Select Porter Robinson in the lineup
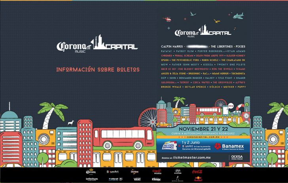 click(x=211, y=51)
